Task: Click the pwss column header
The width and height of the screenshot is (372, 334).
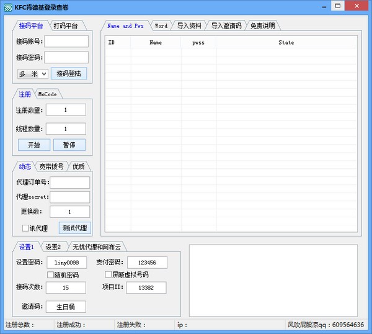Action: pos(198,42)
